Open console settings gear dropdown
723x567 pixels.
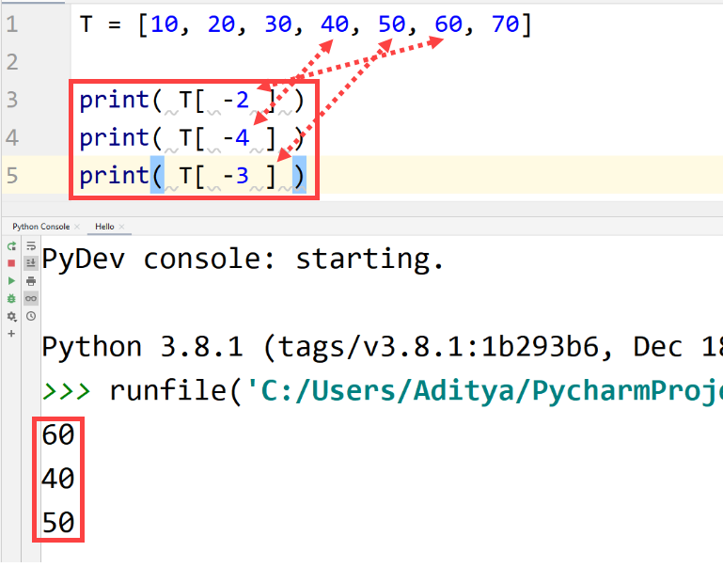[11, 316]
